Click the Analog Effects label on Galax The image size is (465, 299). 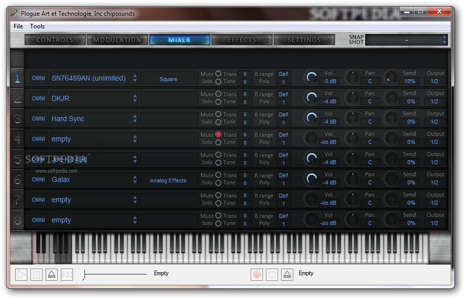click(x=168, y=180)
